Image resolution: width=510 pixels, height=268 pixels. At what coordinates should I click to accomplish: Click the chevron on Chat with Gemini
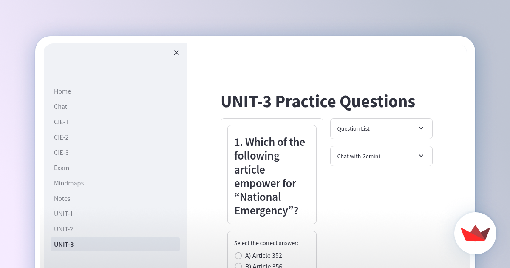(421, 156)
